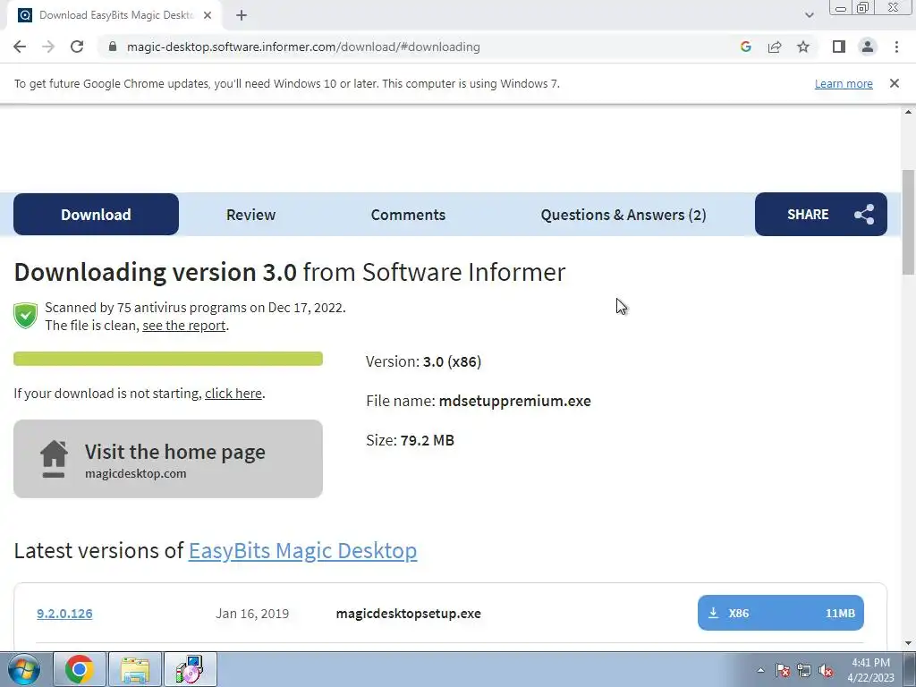
Task: Share this page from address bar
Action: tap(775, 47)
